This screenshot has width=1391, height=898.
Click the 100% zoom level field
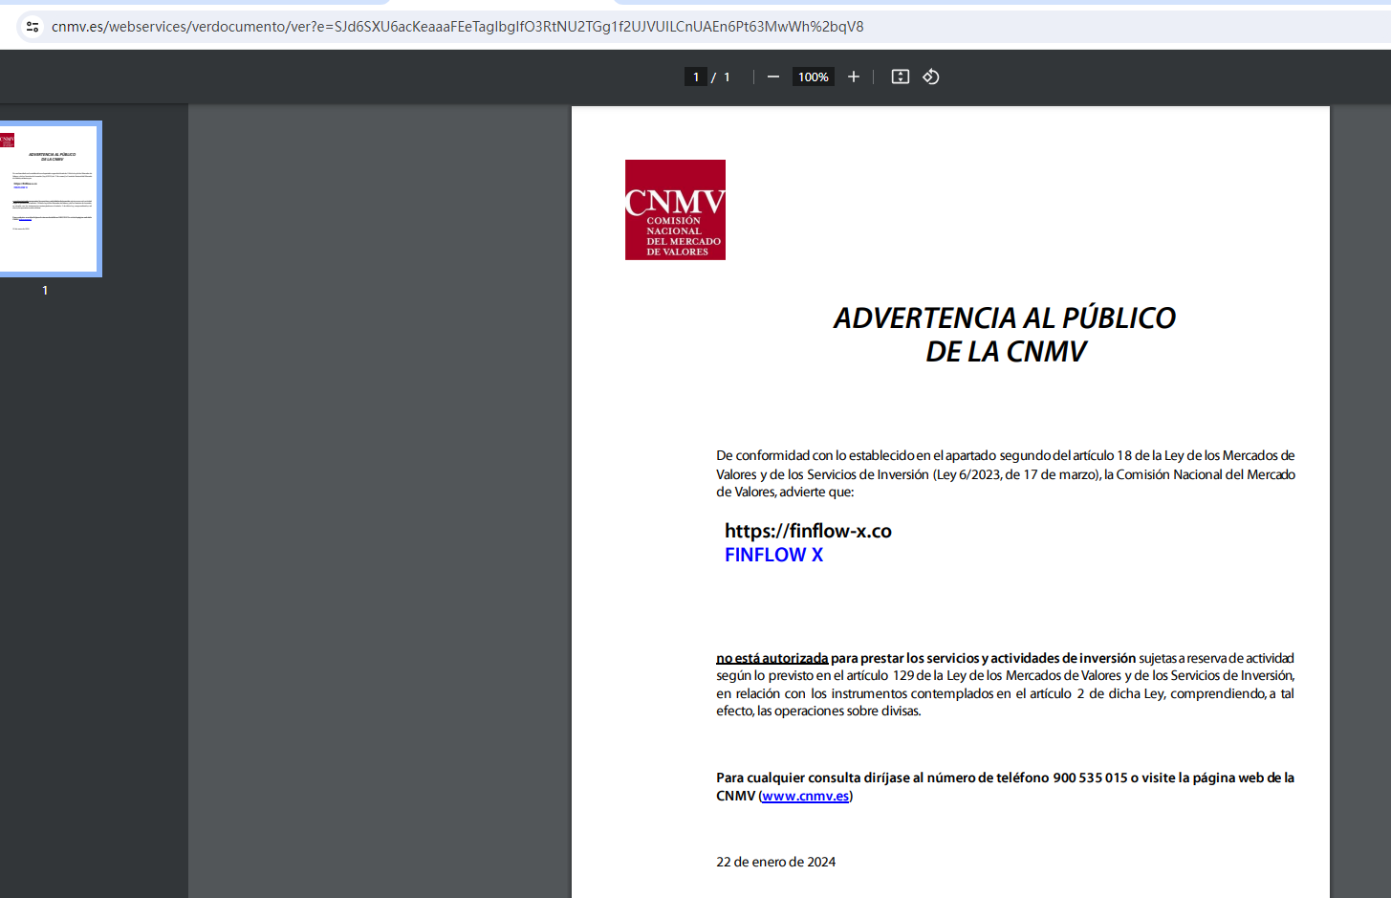click(814, 77)
